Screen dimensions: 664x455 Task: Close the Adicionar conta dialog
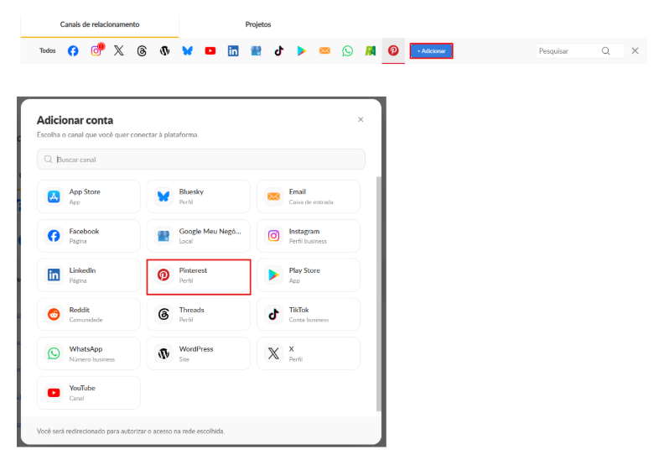point(361,119)
